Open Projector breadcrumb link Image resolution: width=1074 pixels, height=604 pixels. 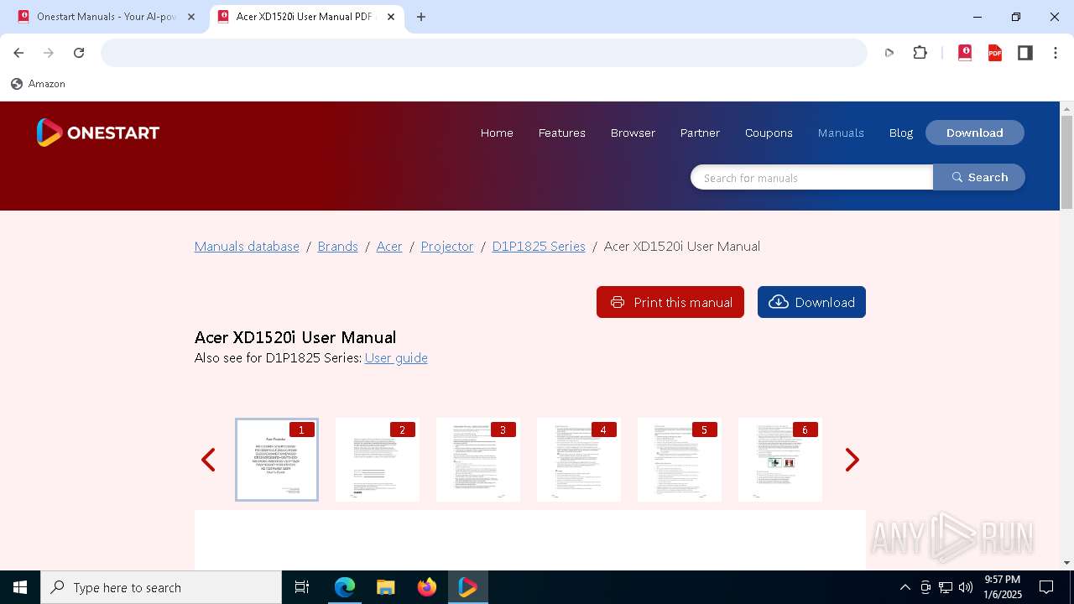coord(447,246)
